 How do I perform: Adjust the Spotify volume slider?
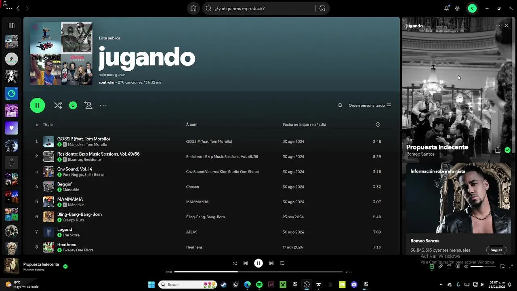point(483,267)
